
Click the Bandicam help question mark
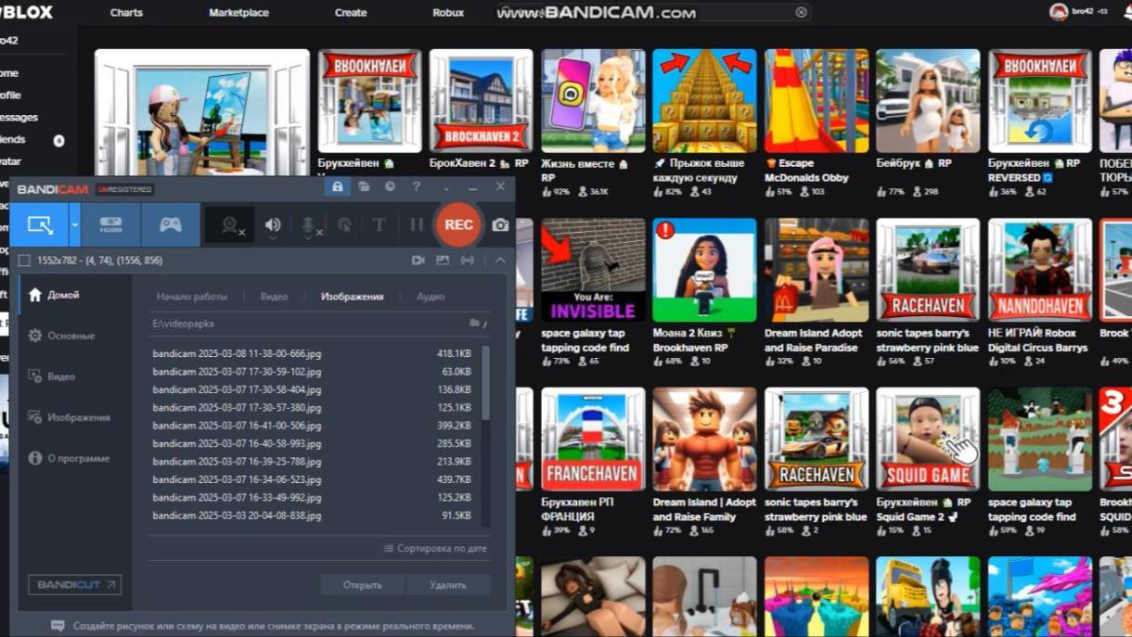417,187
